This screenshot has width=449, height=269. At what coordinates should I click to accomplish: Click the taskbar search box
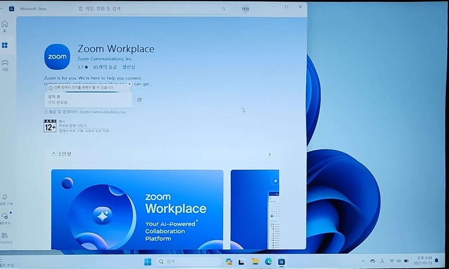(189, 262)
